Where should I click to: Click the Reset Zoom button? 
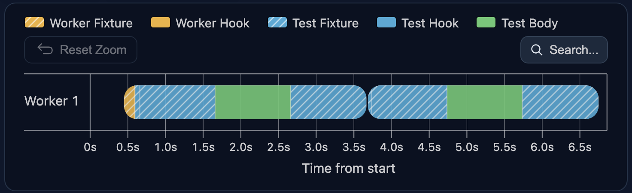click(x=81, y=50)
